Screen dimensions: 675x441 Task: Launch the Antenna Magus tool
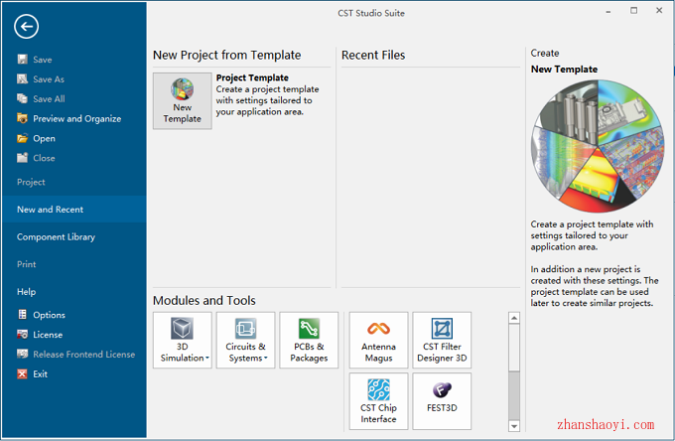point(378,341)
